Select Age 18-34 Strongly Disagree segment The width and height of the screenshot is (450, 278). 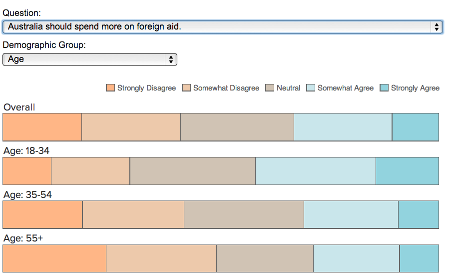coord(27,171)
